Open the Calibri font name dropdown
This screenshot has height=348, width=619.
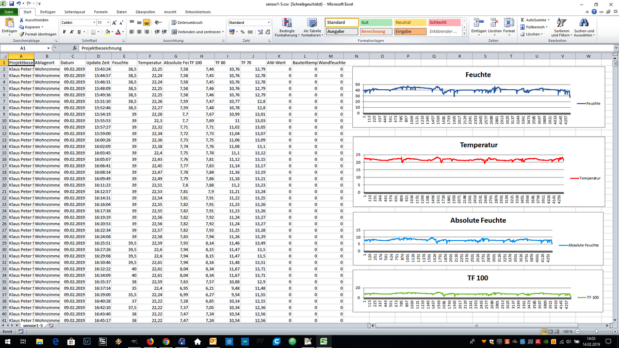94,23
